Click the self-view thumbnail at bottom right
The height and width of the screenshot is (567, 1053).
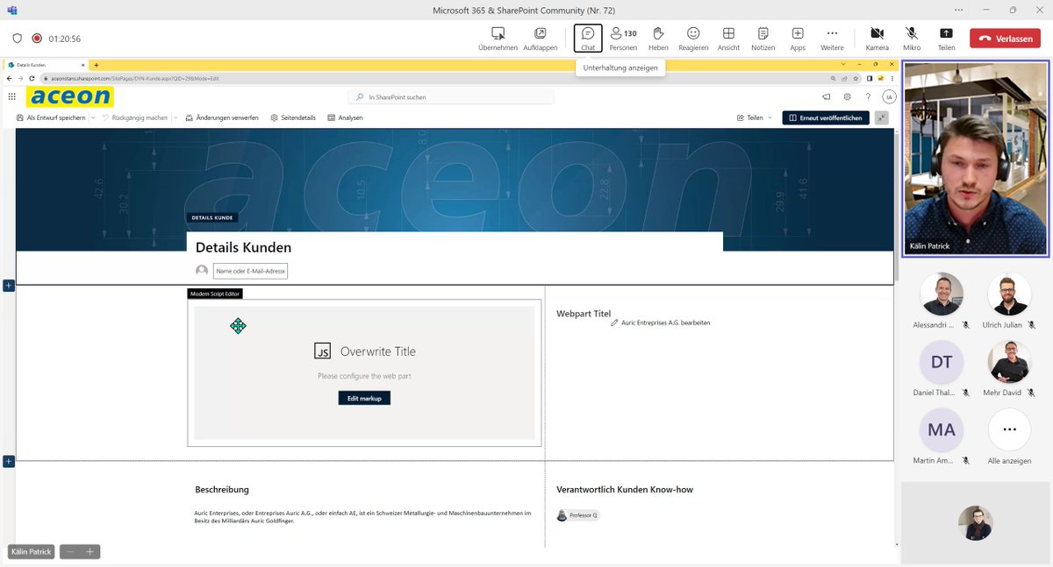coord(976,523)
